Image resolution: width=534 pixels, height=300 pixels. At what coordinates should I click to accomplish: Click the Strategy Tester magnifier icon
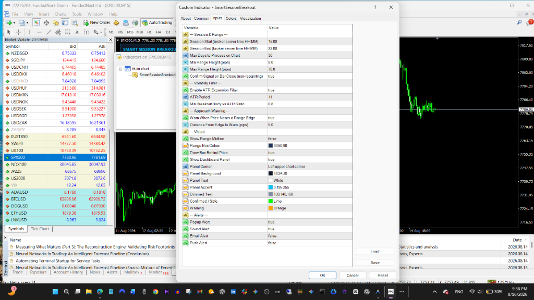75,22
